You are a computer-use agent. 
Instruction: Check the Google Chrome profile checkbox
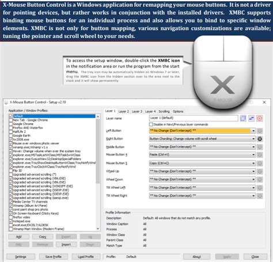click(x=11, y=124)
